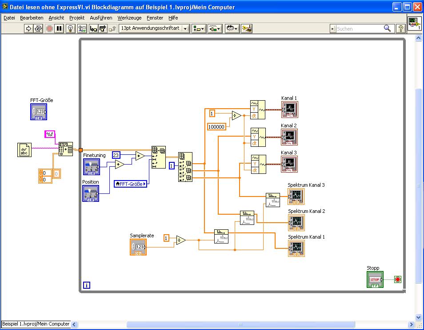
Task: Open the Ansicht menu
Action: point(56,18)
